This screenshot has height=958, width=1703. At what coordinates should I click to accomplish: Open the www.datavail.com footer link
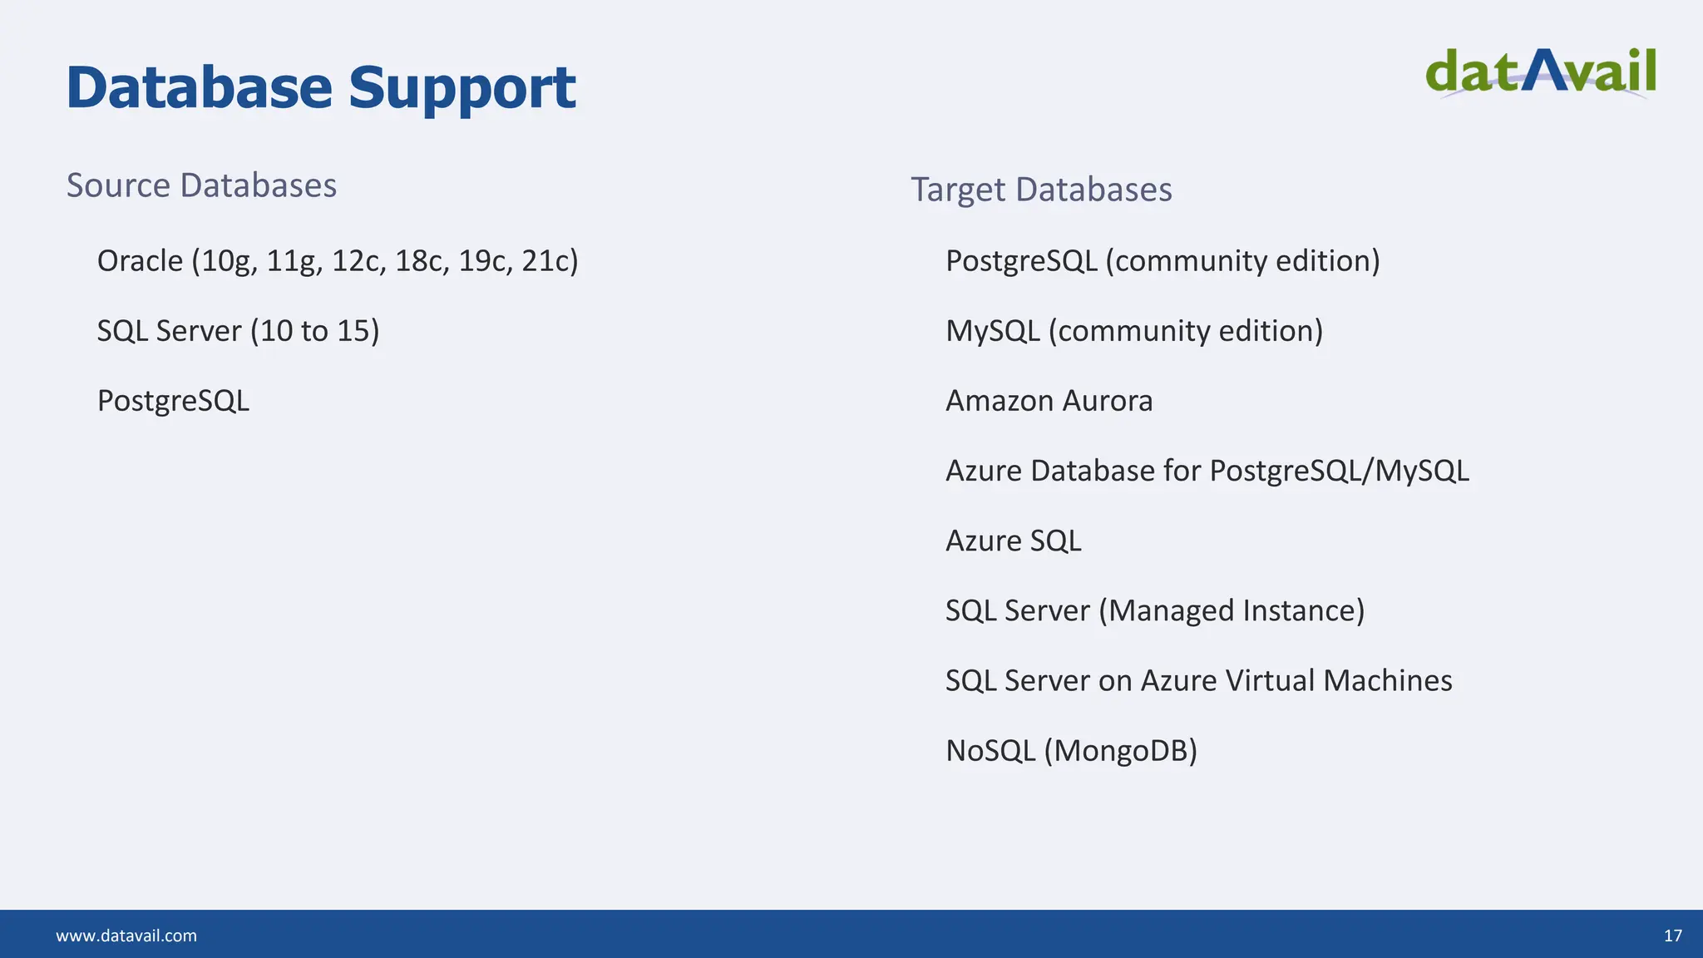[126, 936]
